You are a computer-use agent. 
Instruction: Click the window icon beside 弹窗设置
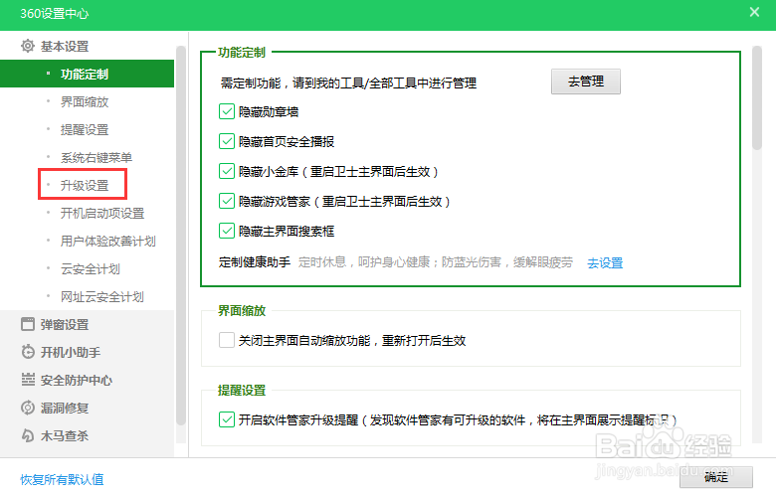click(28, 324)
